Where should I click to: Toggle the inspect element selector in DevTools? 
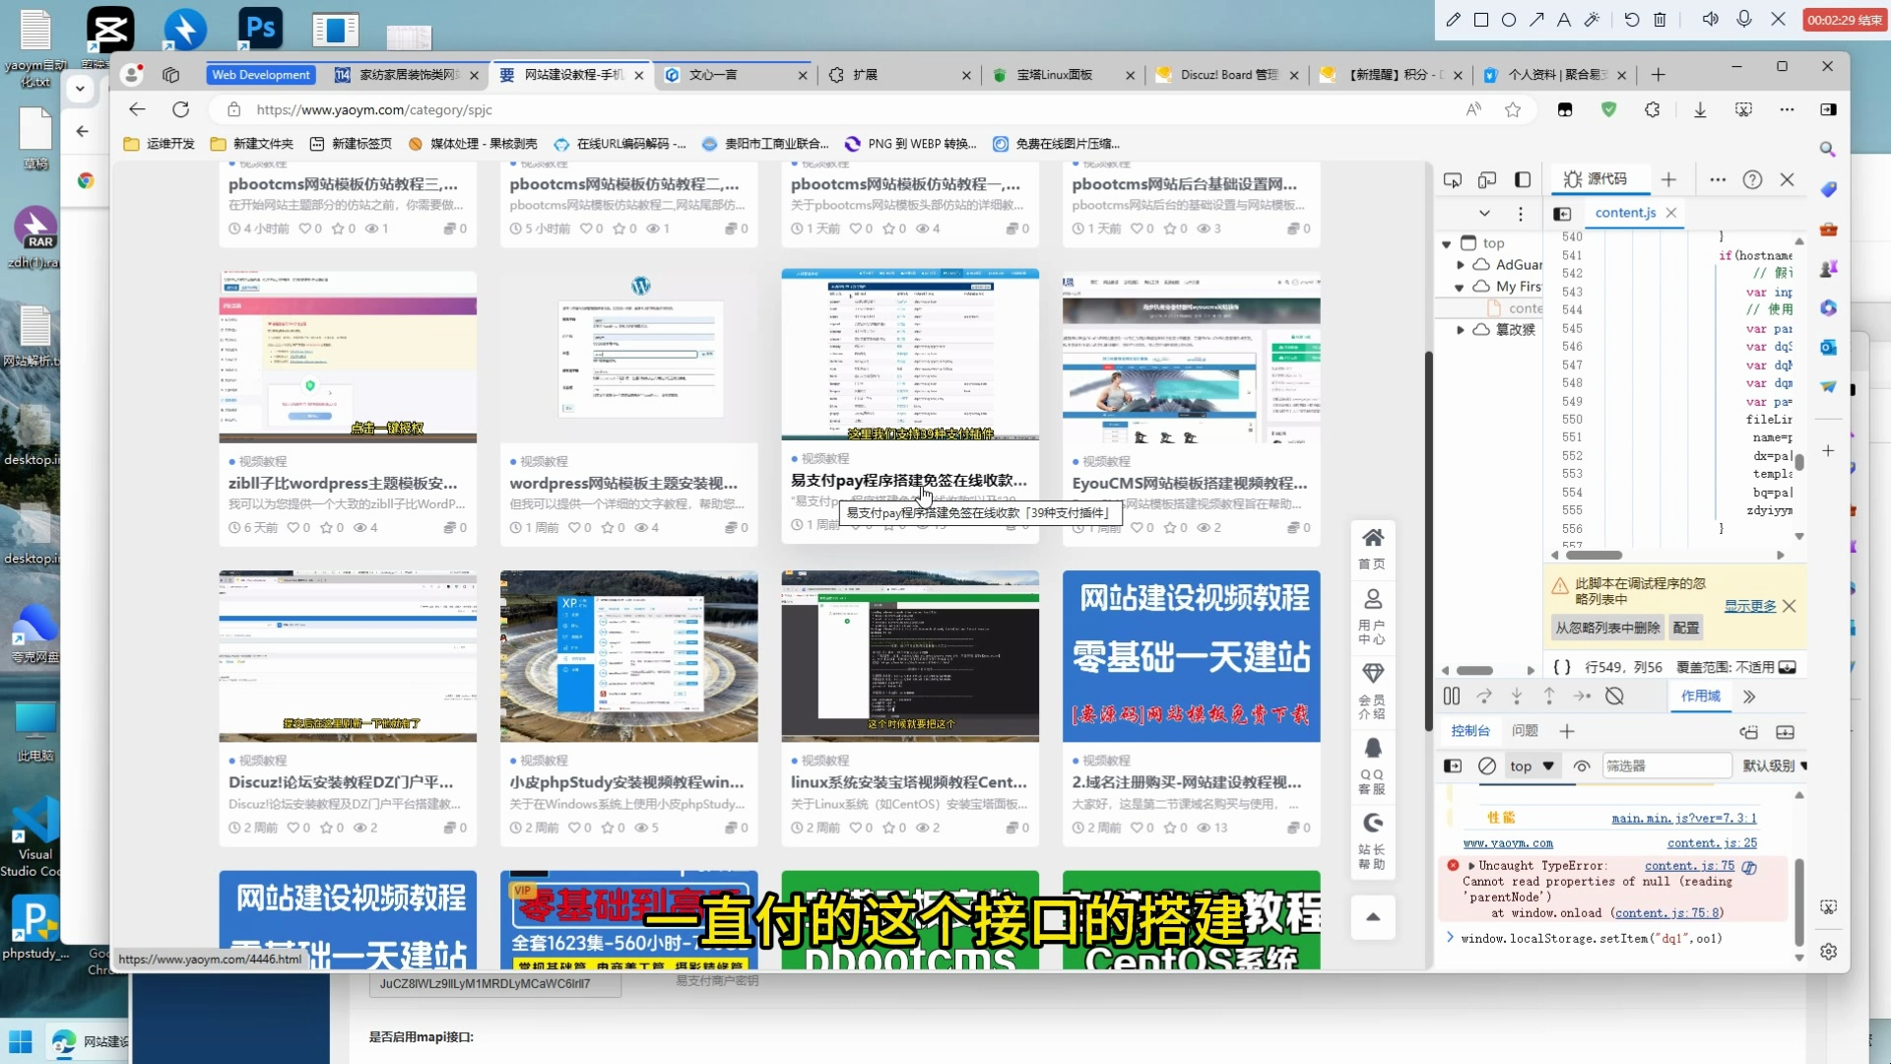pyautogui.click(x=1452, y=179)
